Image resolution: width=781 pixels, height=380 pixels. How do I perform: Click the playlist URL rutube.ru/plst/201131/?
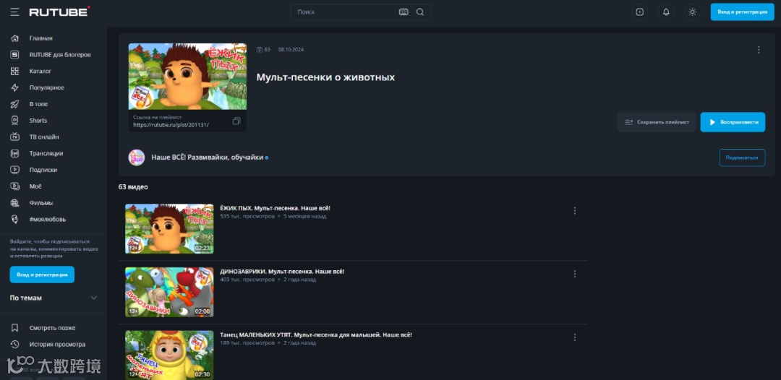pos(171,125)
